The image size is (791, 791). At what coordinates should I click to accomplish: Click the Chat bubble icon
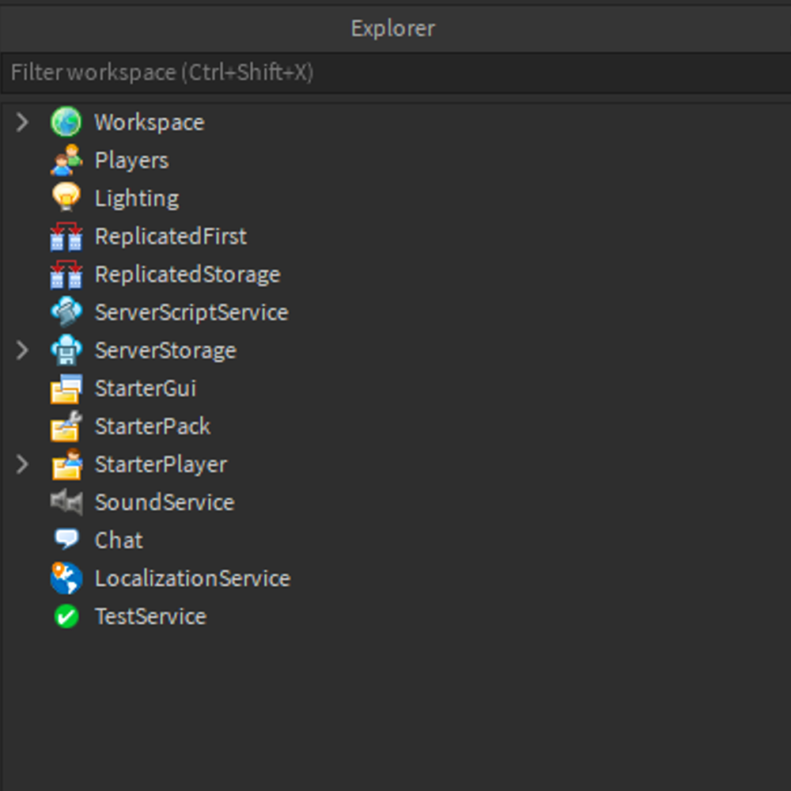pos(66,539)
